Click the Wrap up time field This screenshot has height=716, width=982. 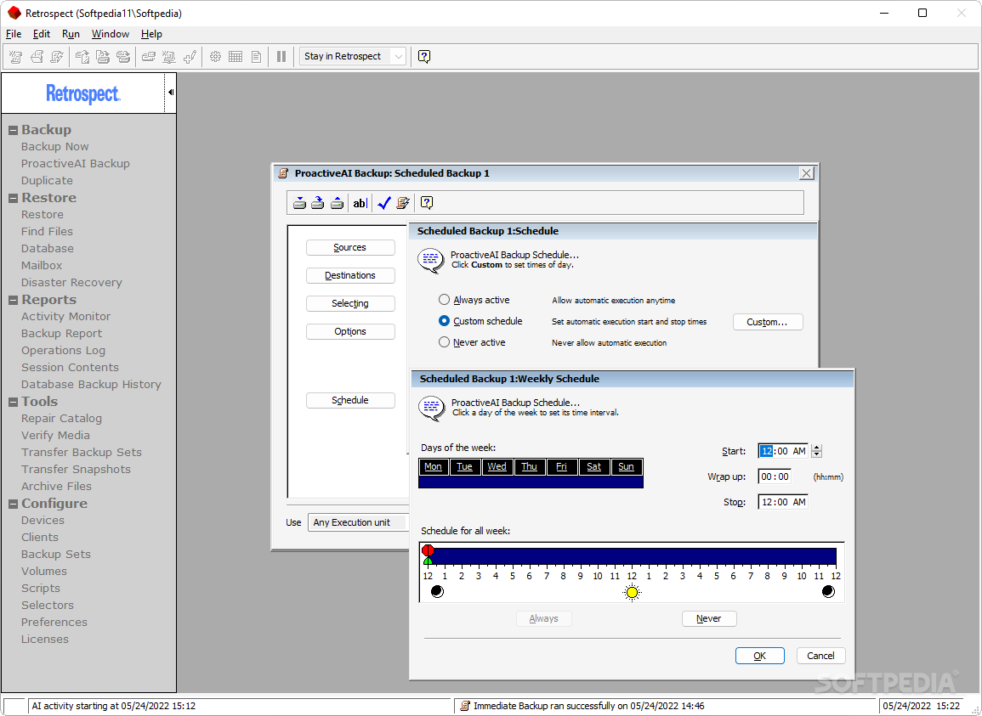[775, 477]
